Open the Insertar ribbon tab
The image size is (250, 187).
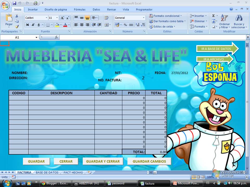(33, 10)
